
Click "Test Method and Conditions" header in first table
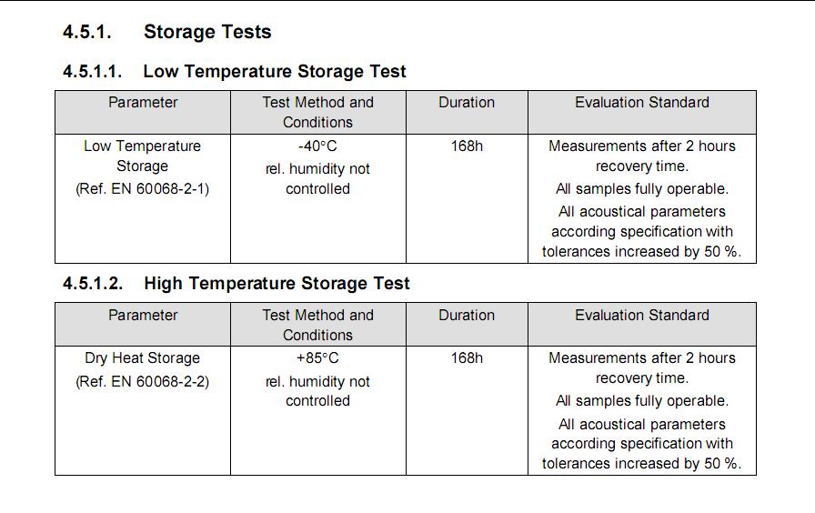[317, 112]
